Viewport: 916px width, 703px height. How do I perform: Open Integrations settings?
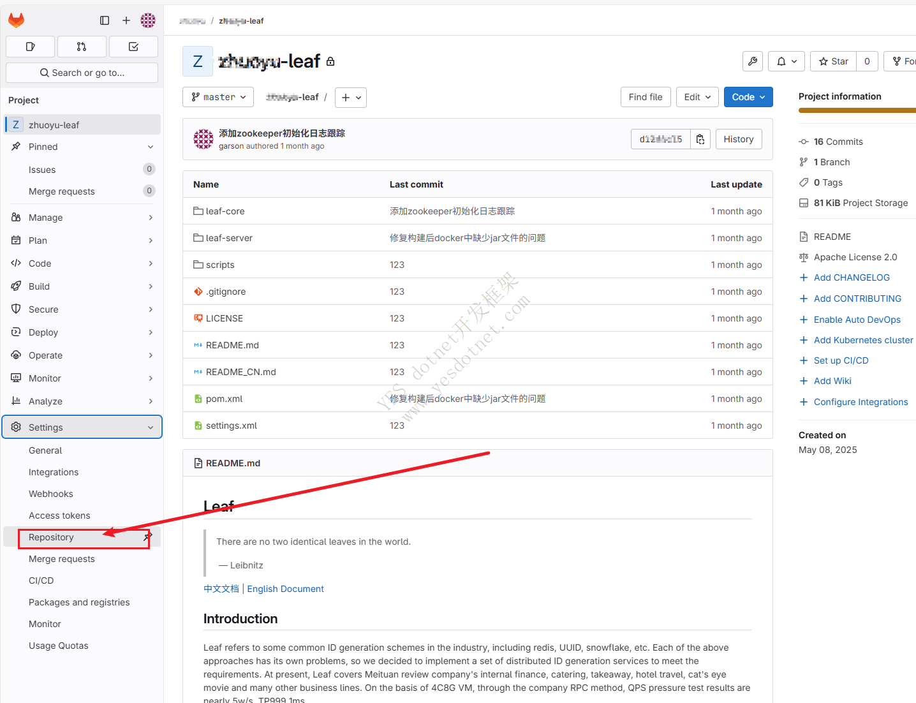[x=82, y=472]
